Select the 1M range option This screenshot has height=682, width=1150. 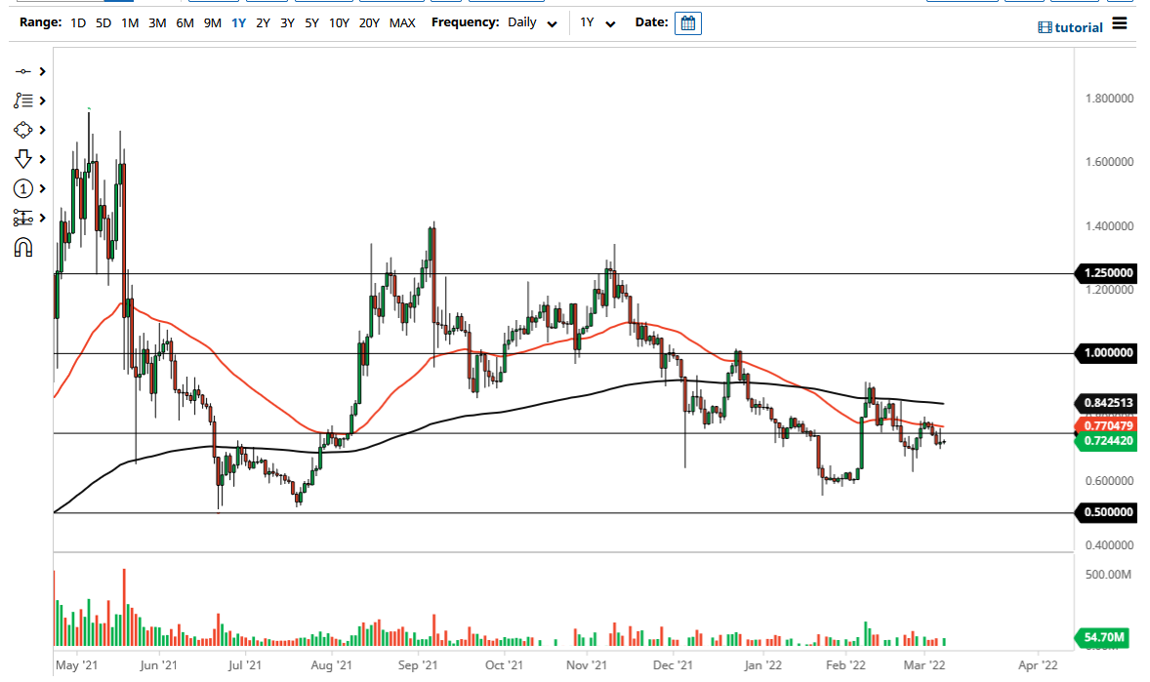tap(130, 22)
